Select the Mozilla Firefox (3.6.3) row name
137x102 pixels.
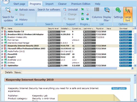16,51
